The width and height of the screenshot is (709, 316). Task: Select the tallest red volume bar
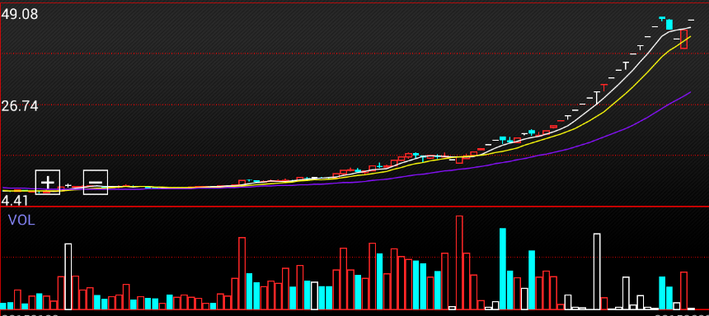tap(459, 263)
